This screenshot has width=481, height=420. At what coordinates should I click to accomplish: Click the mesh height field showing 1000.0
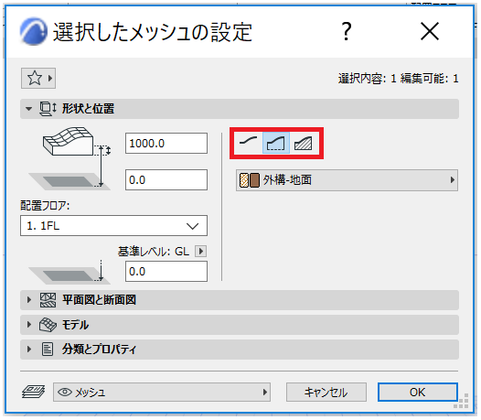(166, 144)
